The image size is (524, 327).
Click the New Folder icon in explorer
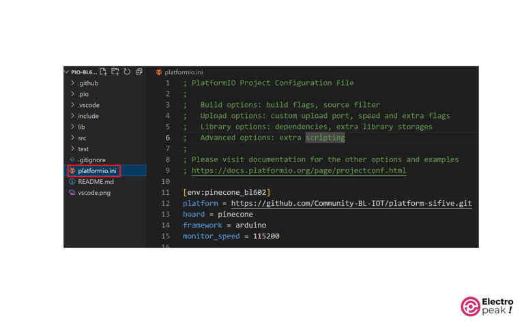[115, 72]
